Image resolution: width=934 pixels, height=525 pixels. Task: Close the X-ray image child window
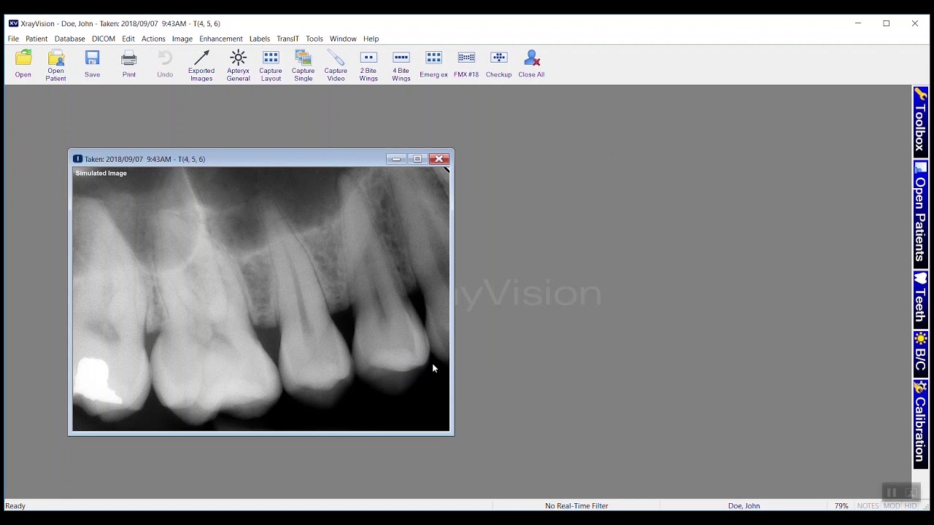pos(439,159)
